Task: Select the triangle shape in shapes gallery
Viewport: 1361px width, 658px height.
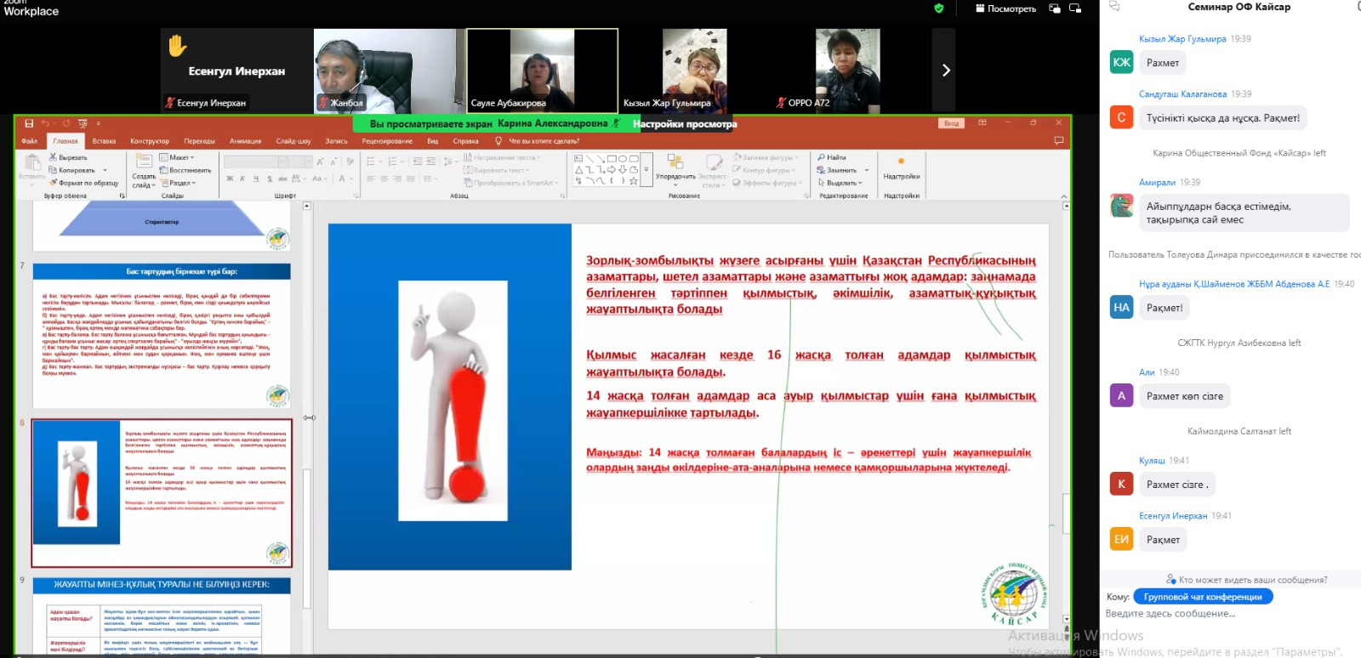Action: [579, 170]
